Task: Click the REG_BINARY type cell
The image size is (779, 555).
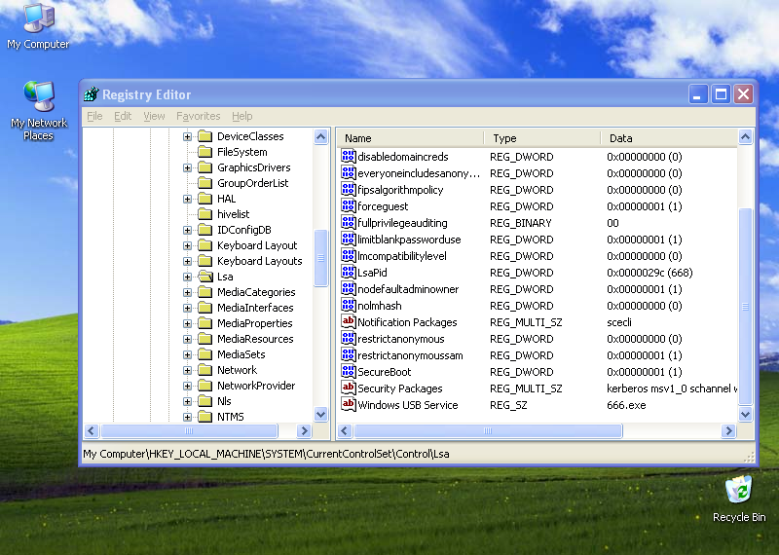Action: pos(521,223)
